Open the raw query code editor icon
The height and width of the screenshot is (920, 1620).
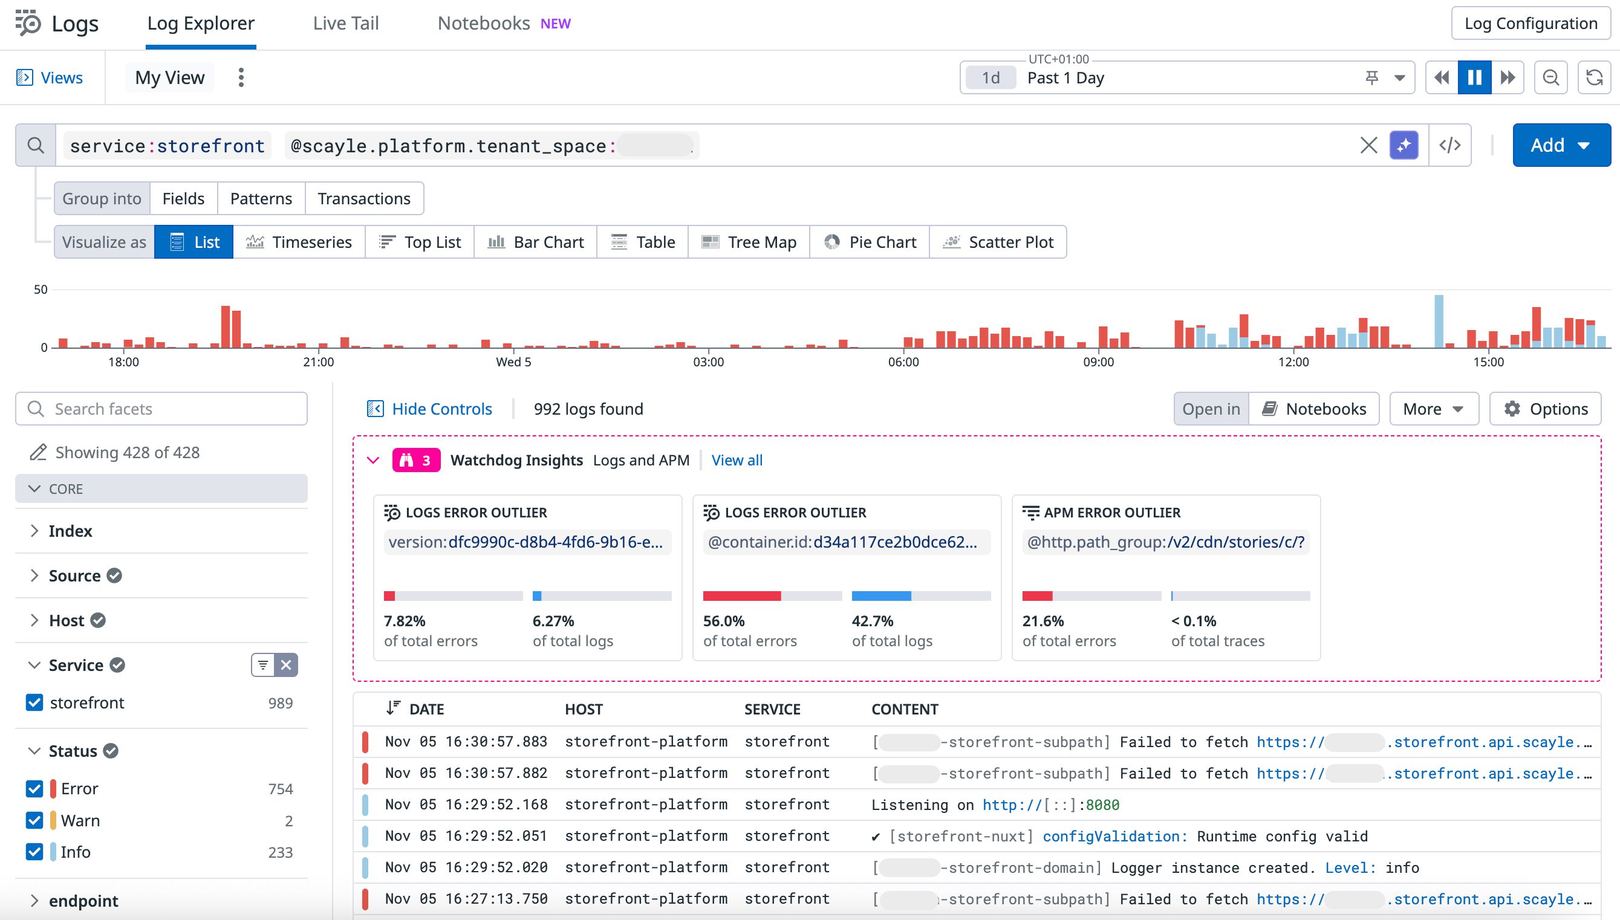[1449, 145]
